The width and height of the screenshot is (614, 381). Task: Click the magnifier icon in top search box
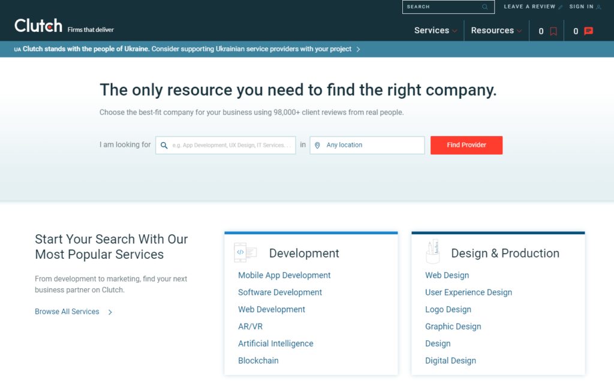tap(485, 7)
